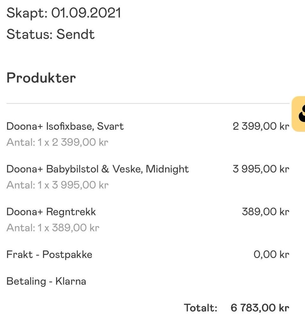Click the word Klarna in payment row

[x=71, y=281]
